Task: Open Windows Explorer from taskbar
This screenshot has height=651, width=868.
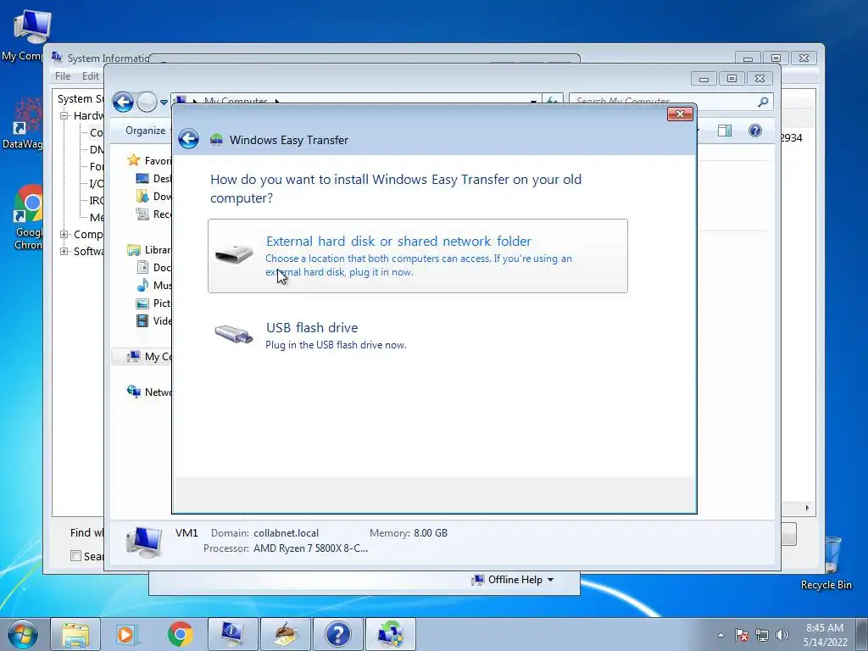Action: pyautogui.click(x=75, y=634)
